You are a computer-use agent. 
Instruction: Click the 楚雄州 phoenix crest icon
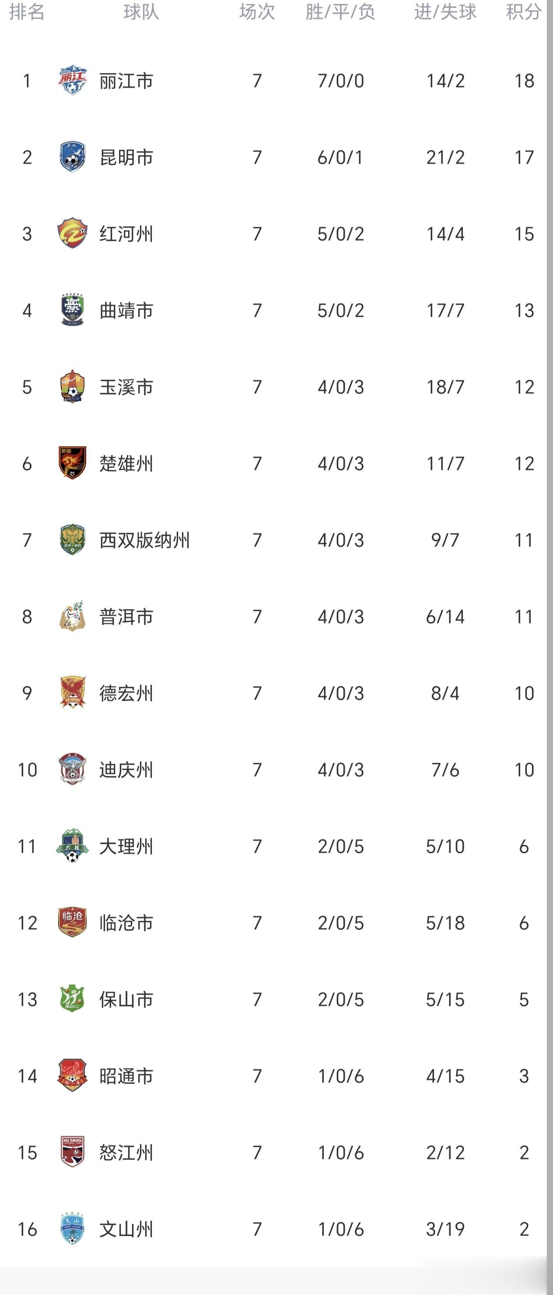pyautogui.click(x=72, y=463)
